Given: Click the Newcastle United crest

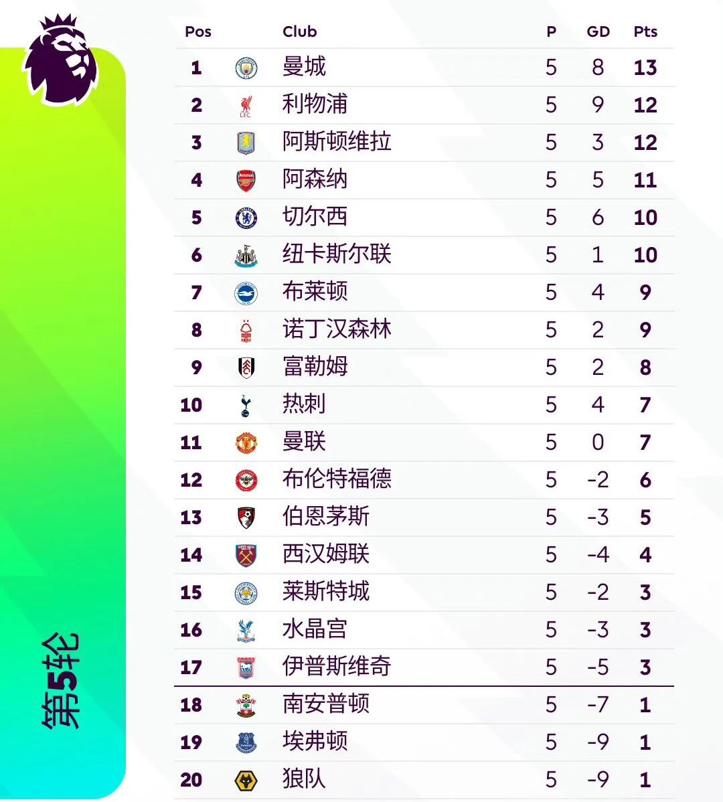Looking at the screenshot, I should pyautogui.click(x=246, y=256).
